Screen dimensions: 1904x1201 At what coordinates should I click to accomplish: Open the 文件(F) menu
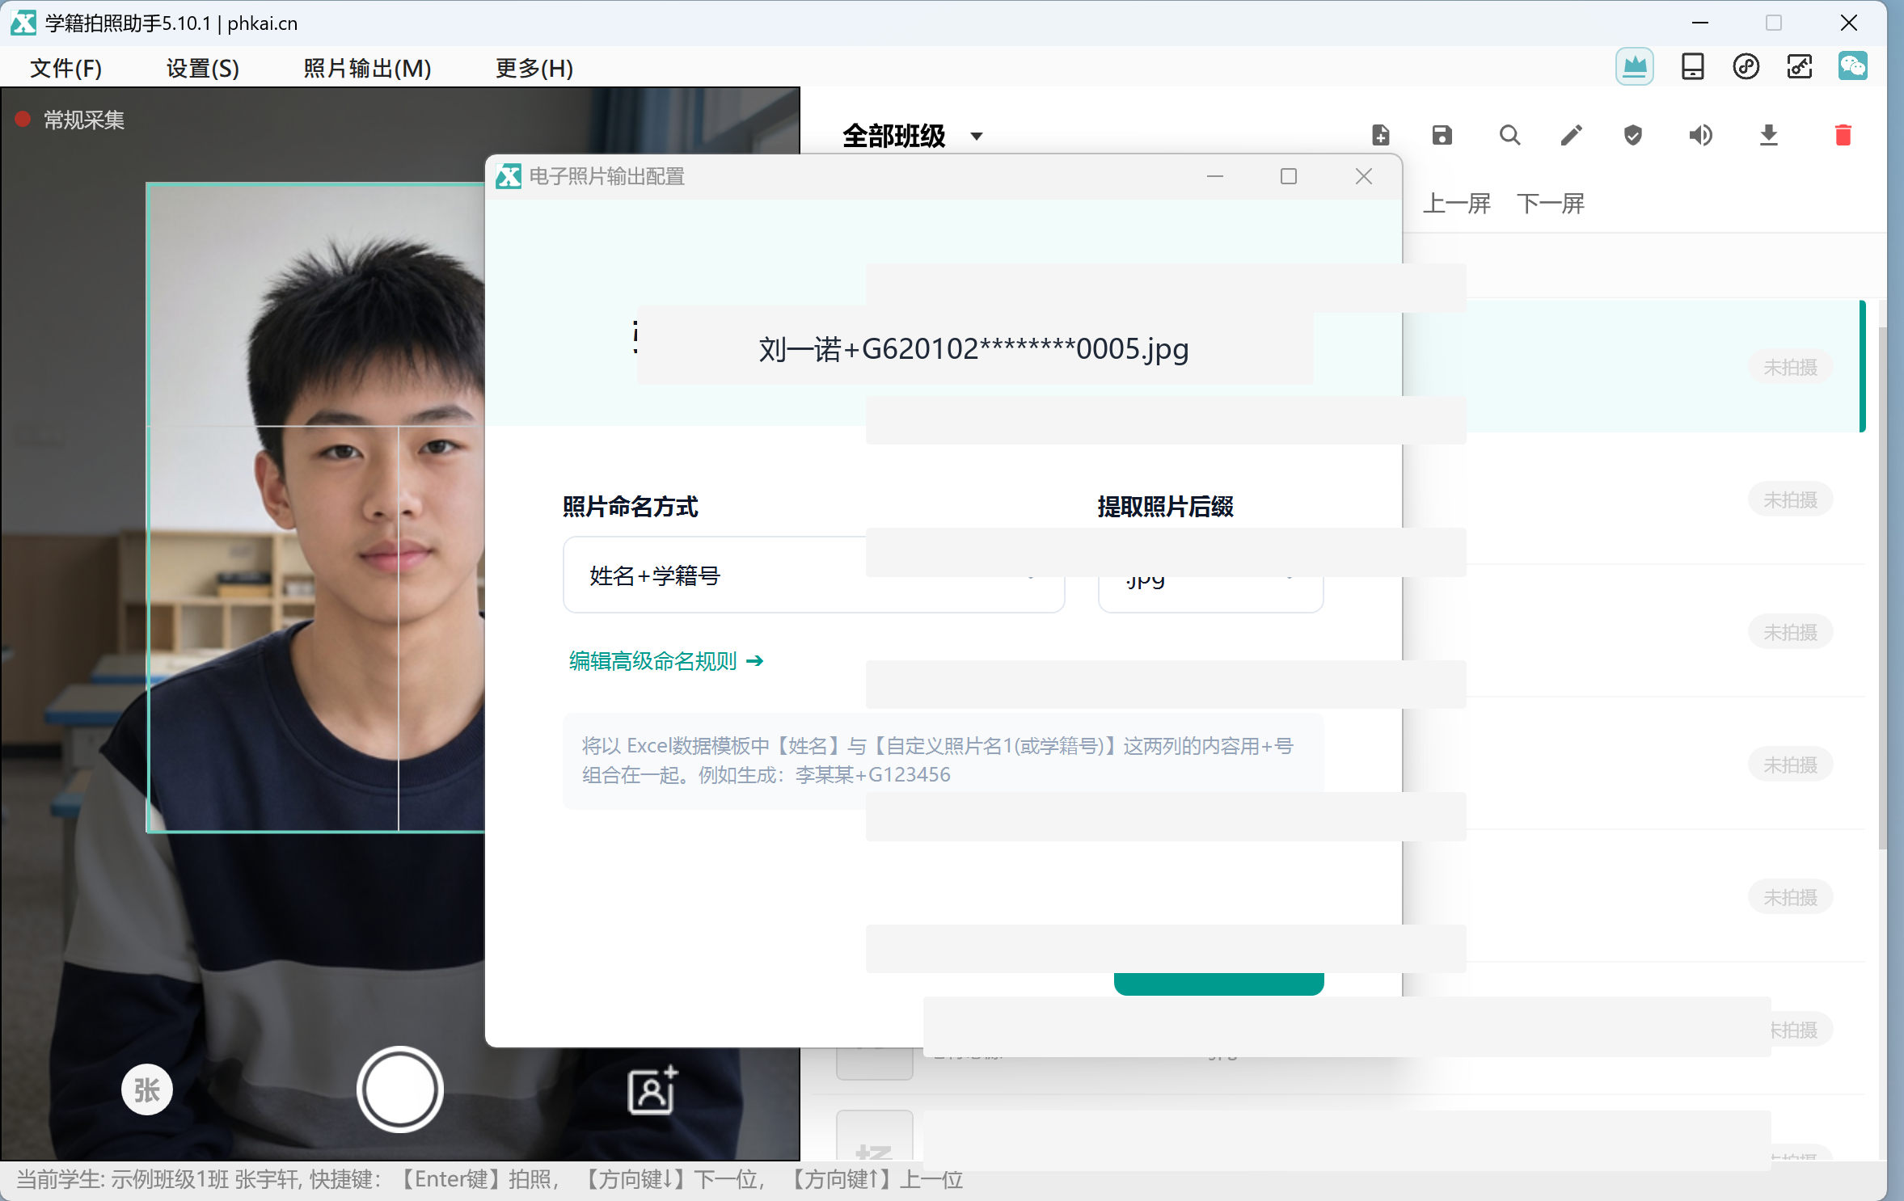pos(65,68)
